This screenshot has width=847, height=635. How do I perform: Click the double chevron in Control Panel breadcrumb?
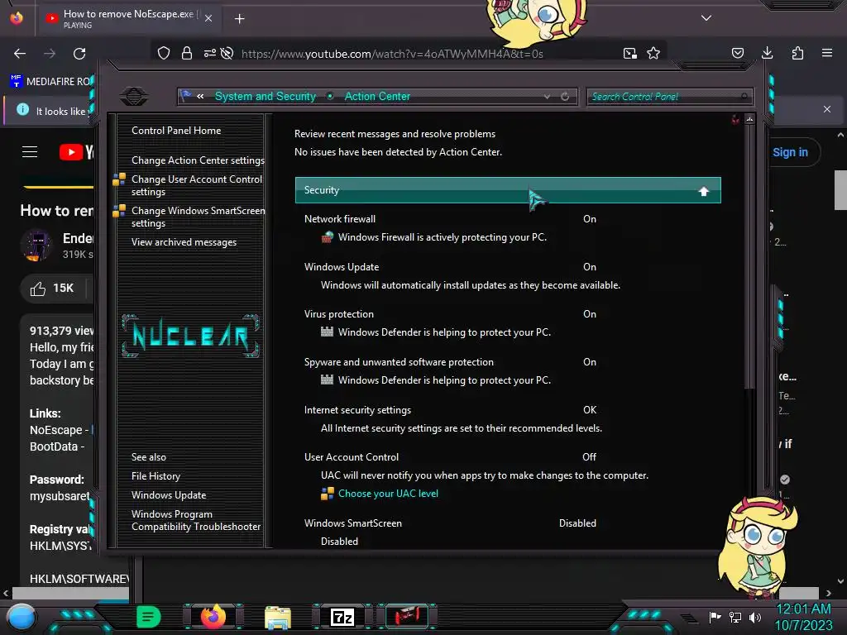point(200,96)
